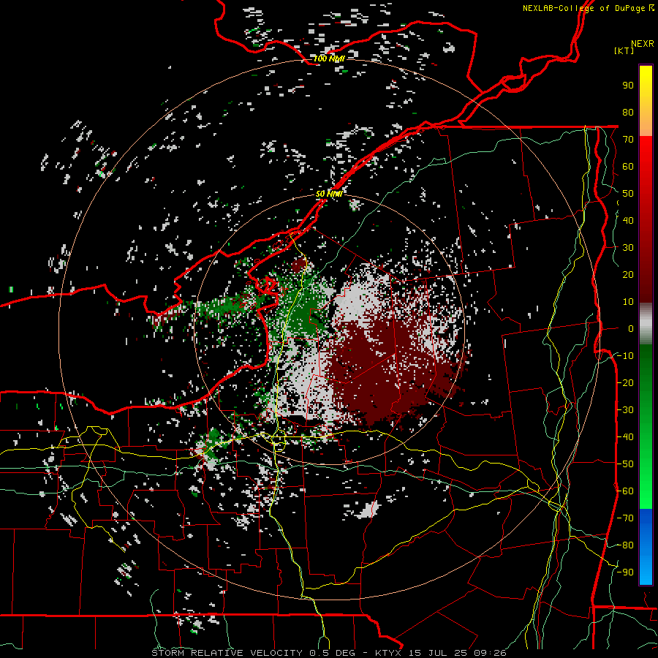658x658 pixels.
Task: Select the -70 value on velocity scale
Action: (625, 518)
